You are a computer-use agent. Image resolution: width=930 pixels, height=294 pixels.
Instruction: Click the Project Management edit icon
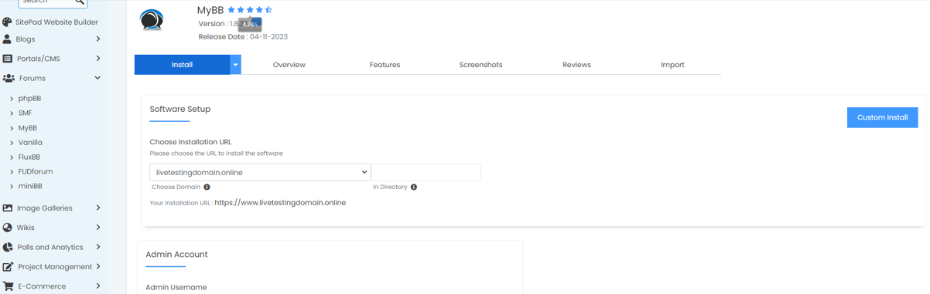8,267
